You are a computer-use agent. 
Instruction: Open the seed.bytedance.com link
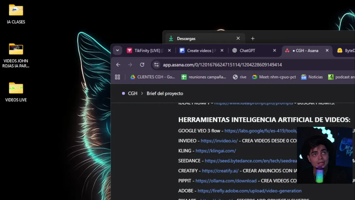(x=251, y=161)
